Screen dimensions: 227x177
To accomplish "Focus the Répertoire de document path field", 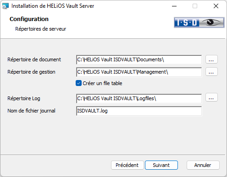I will pyautogui.click(x=139, y=59).
